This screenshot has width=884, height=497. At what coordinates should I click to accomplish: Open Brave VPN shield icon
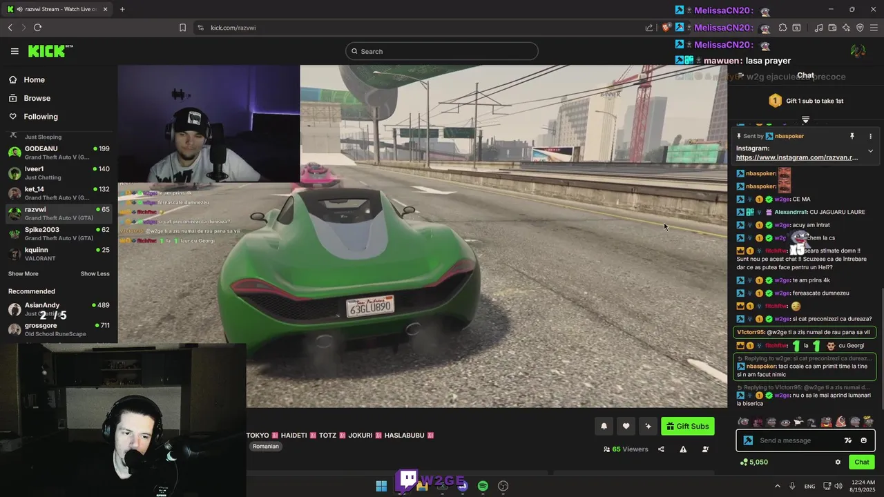click(x=860, y=28)
